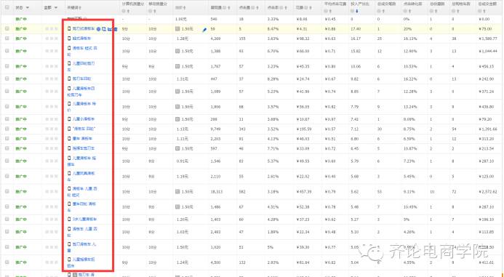
Task: Click the ¥195.59 spend cell
Action: (x=303, y=129)
